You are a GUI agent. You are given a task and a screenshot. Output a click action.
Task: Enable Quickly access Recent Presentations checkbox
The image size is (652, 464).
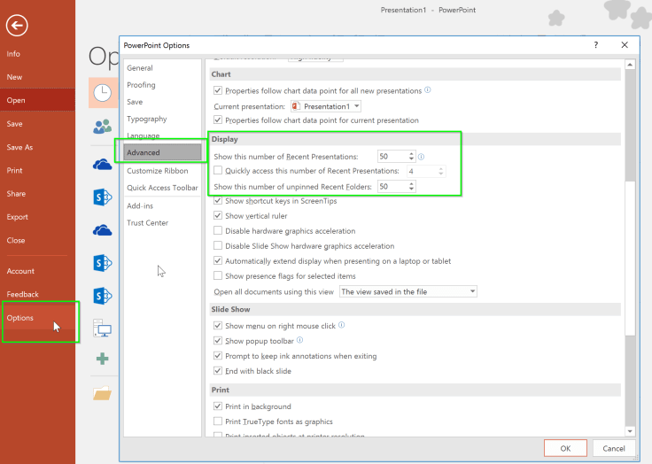(218, 171)
